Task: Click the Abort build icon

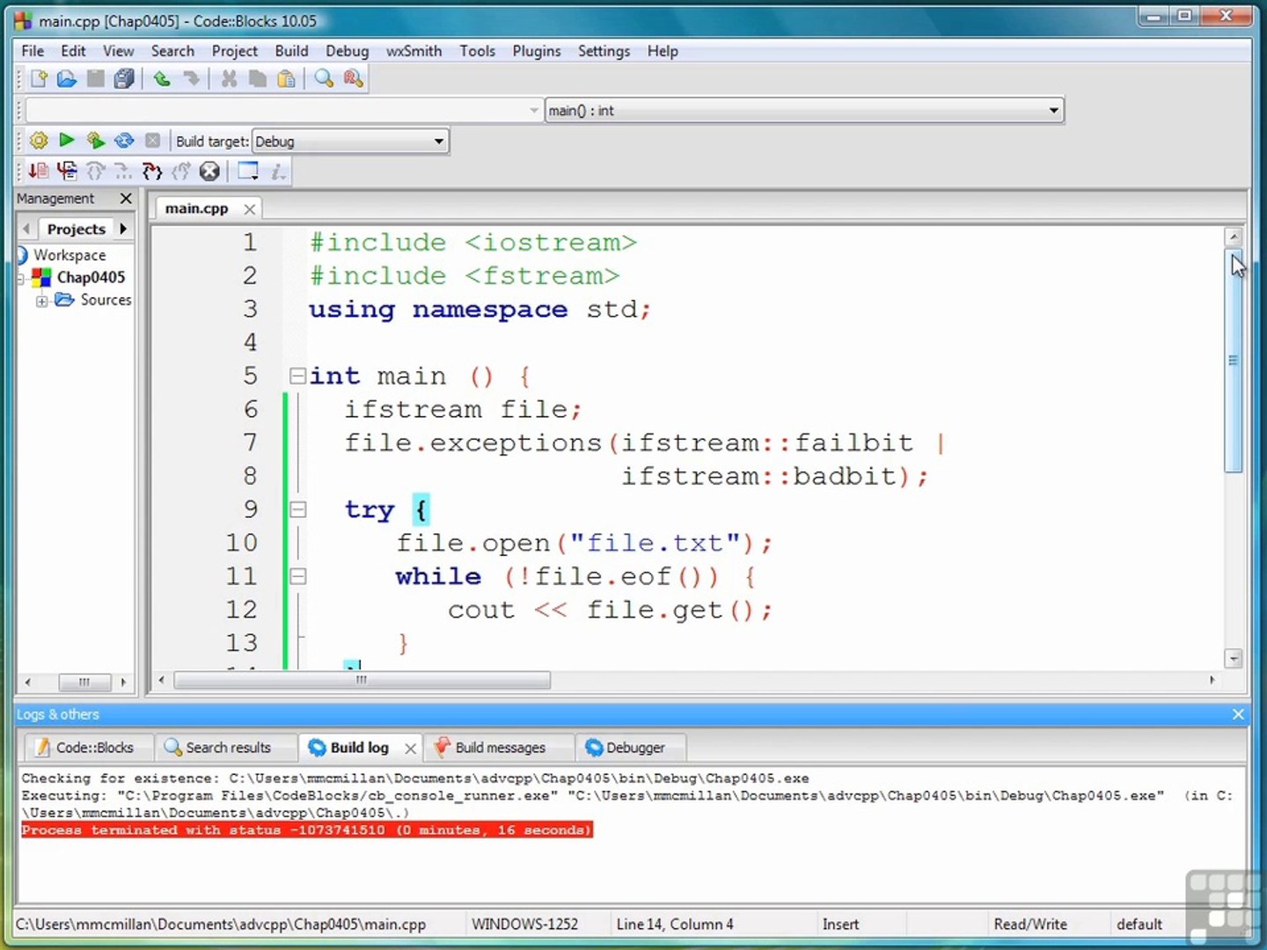Action: pyautogui.click(x=152, y=141)
